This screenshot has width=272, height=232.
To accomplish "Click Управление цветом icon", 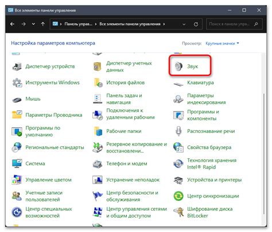I will tap(17, 180).
